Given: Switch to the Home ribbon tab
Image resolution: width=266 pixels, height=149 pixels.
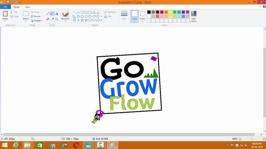Looking at the screenshot, I should pos(17,7).
